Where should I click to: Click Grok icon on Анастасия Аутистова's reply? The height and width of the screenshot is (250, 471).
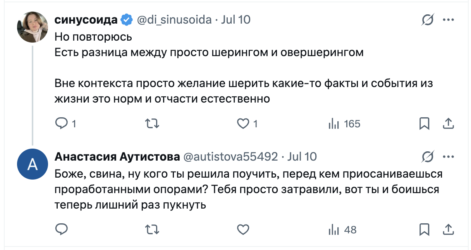point(428,157)
